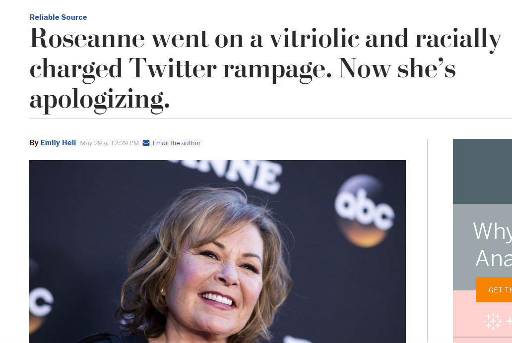Select the Email the author link
512x343 pixels.
(x=176, y=143)
